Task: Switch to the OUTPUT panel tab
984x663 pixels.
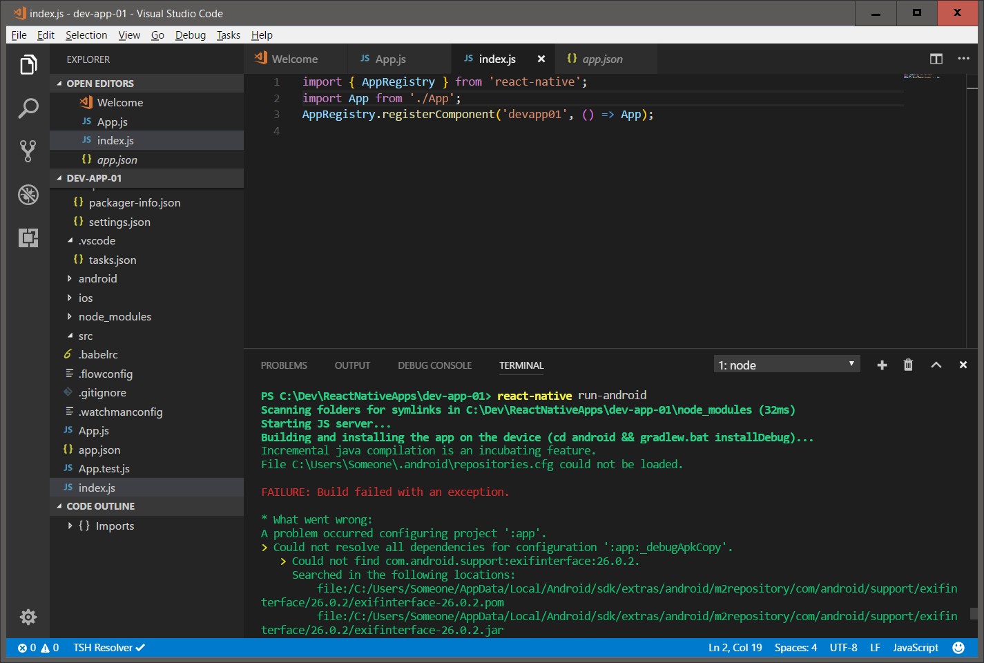Action: click(352, 365)
